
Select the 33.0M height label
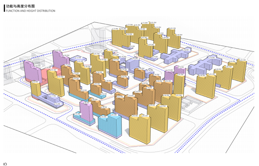84,90
